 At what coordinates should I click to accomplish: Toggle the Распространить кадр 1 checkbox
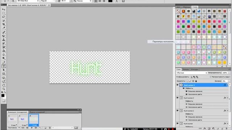[211, 77]
